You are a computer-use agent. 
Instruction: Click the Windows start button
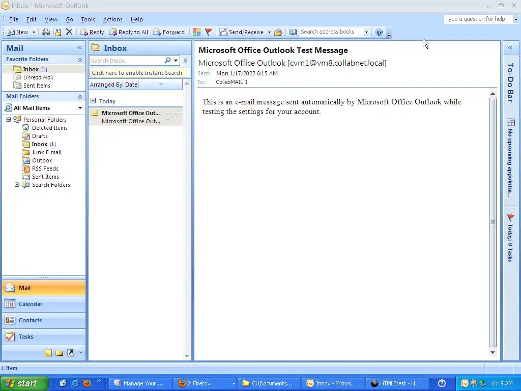pyautogui.click(x=24, y=383)
